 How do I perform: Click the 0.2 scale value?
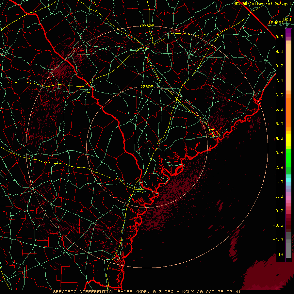click(x=279, y=211)
